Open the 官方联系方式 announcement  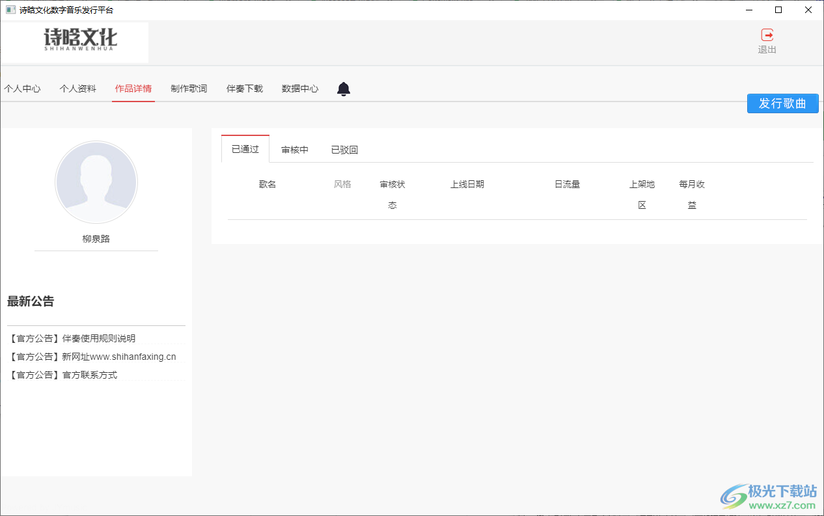(63, 374)
